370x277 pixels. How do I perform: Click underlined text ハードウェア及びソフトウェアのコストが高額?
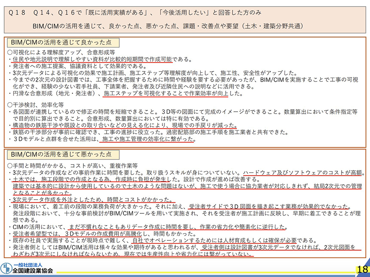pyautogui.click(x=302, y=172)
